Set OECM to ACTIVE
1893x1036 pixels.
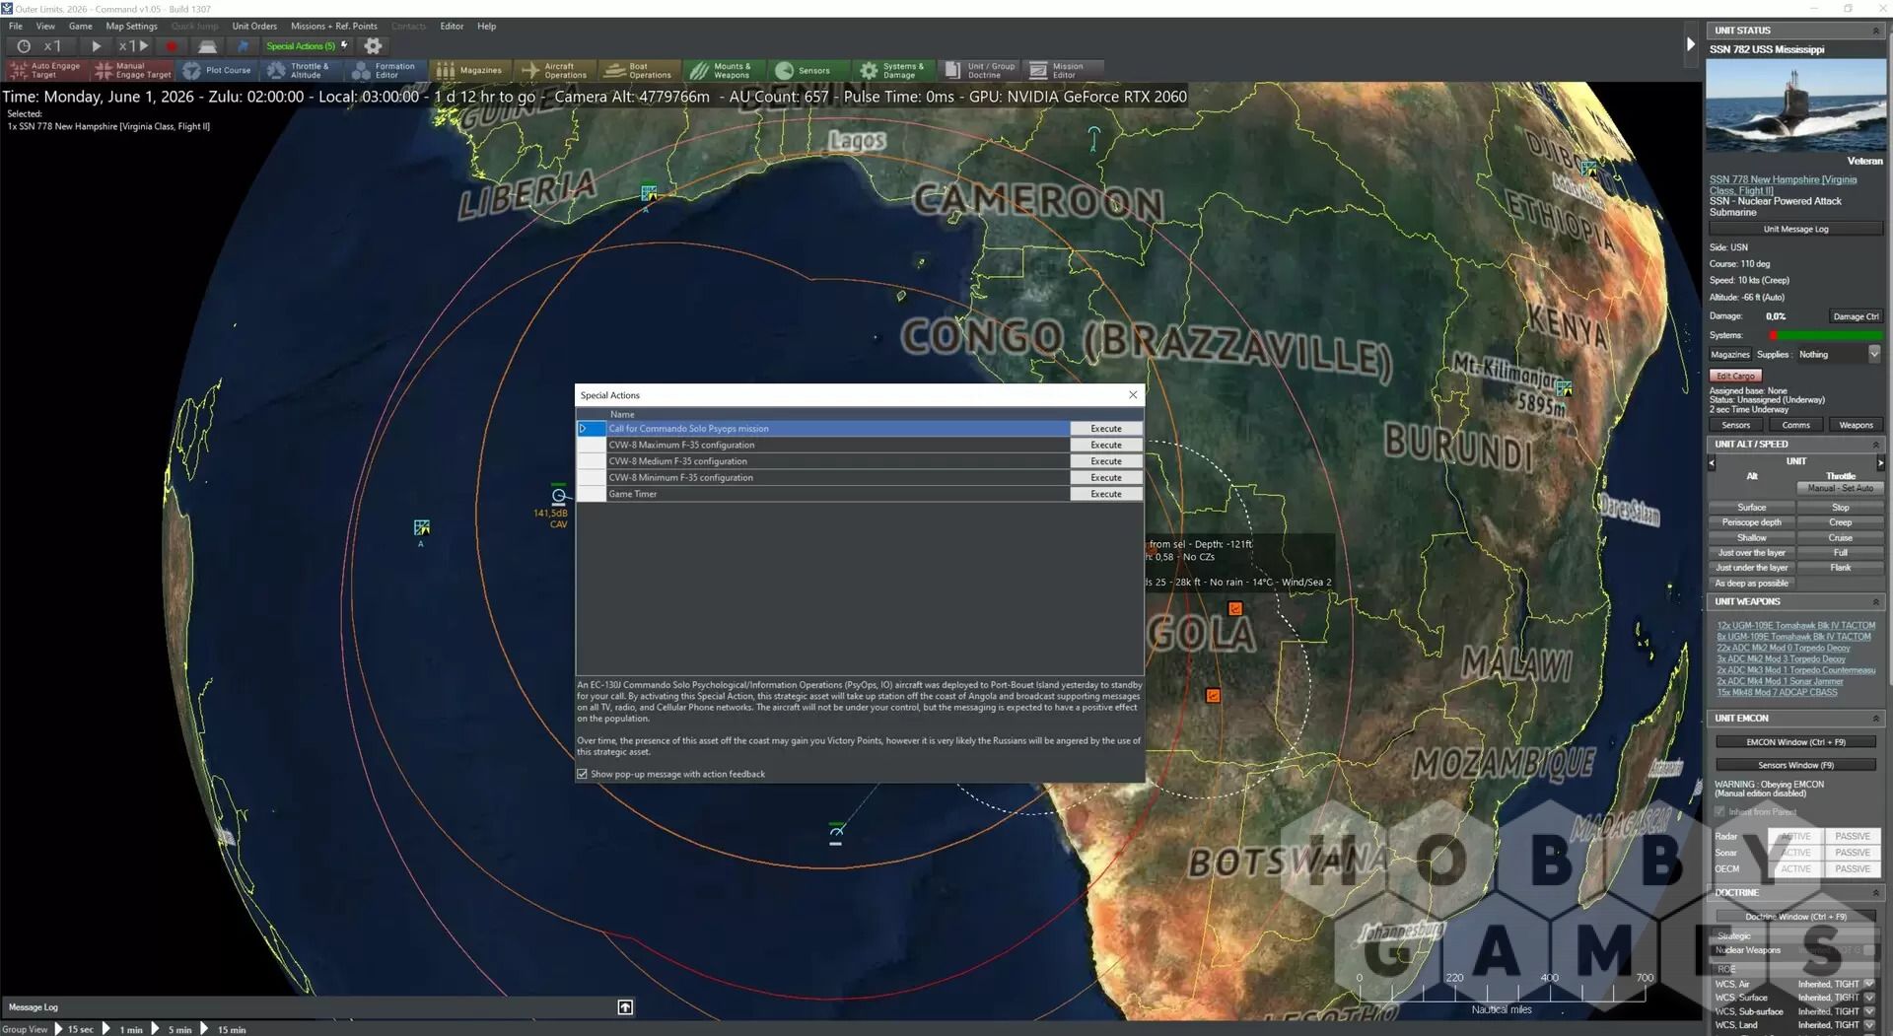point(1795,869)
